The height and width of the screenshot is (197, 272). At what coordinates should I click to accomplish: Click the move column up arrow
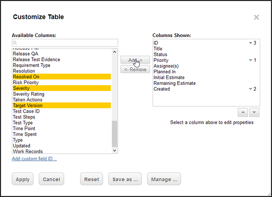click(244, 113)
